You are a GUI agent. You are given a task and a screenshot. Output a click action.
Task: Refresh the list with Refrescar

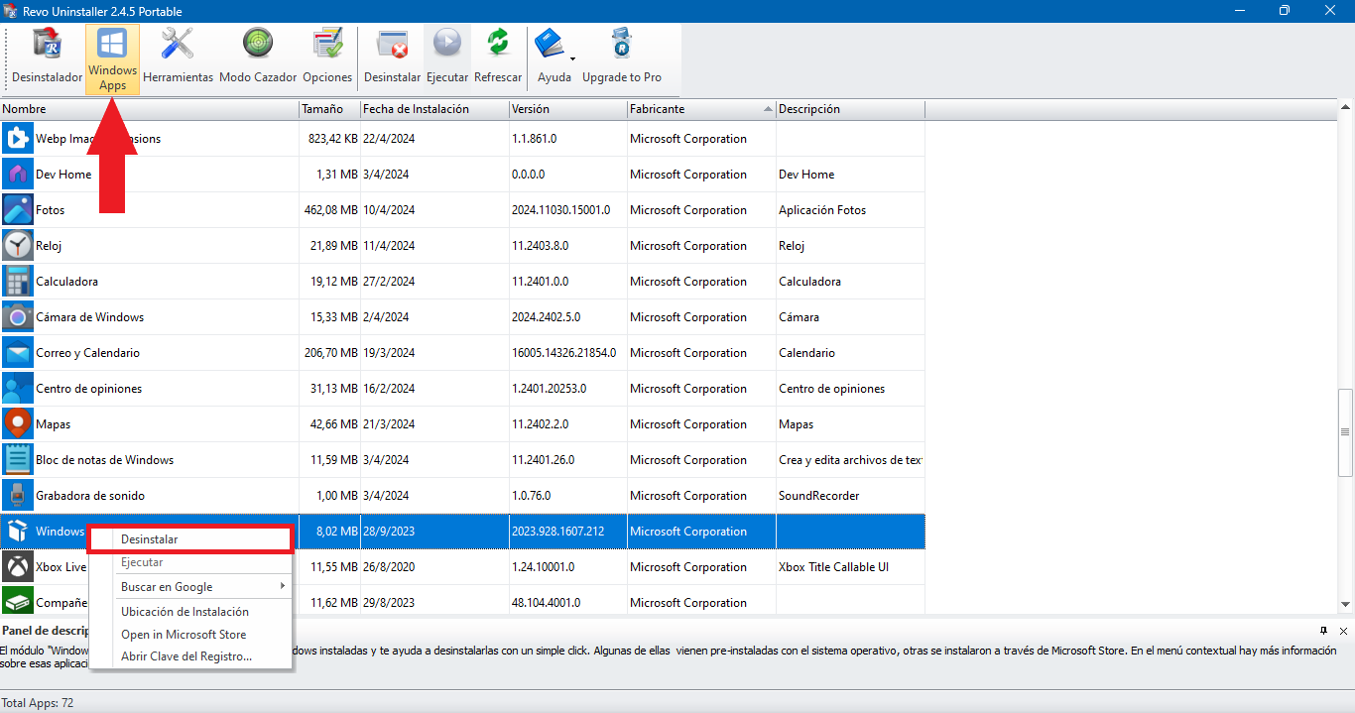[498, 58]
